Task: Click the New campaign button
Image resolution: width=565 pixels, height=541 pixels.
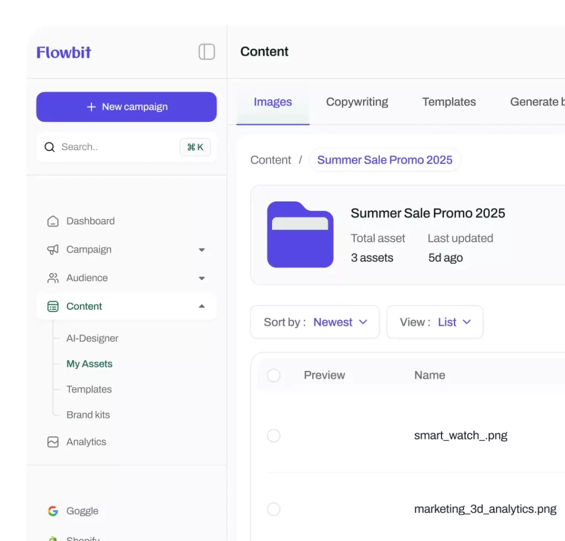Action: [x=126, y=107]
